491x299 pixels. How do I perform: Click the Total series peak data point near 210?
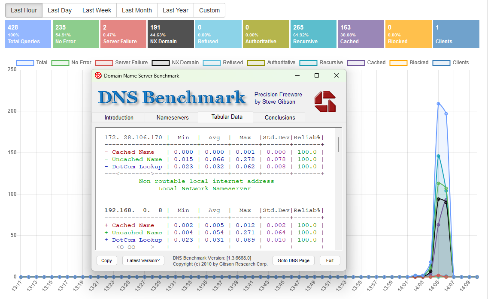coord(438,104)
